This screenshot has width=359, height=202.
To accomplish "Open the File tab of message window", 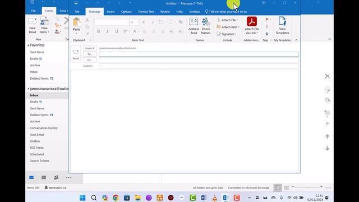I will pyautogui.click(x=77, y=11).
